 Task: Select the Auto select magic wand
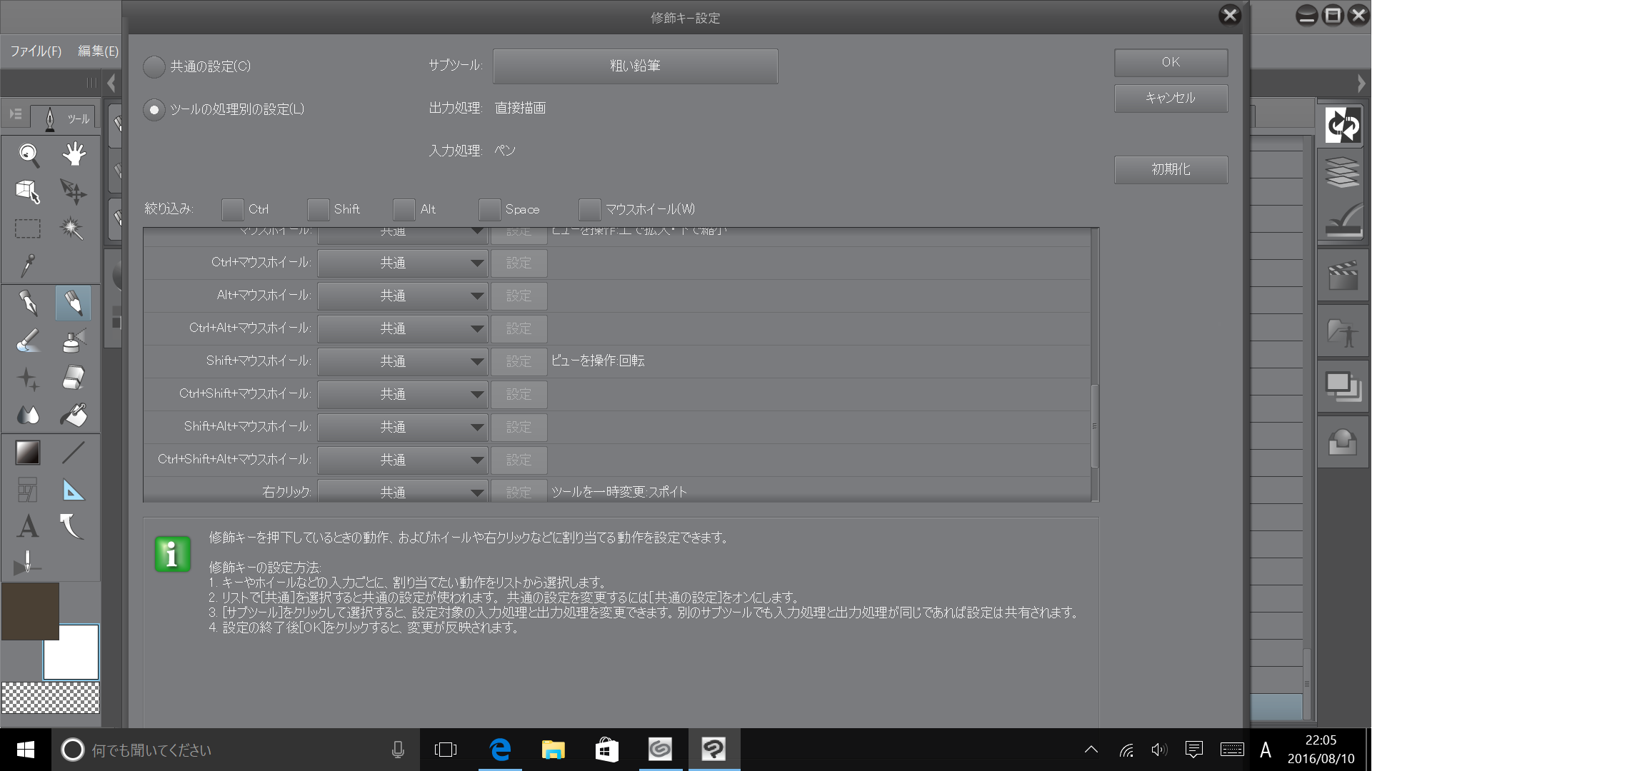tap(71, 228)
